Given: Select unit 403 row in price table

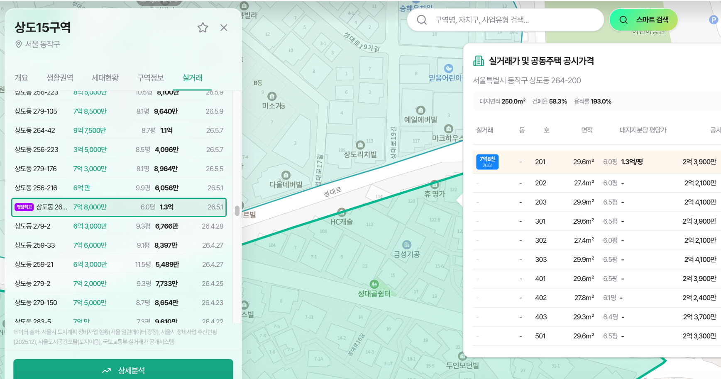Looking at the screenshot, I should point(597,317).
